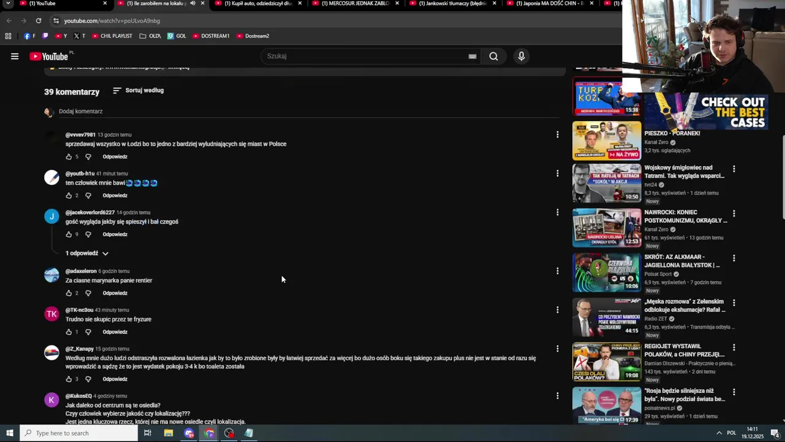The image size is (785, 442).
Task: Reply to the @adaxeleron comment
Action: [115, 293]
